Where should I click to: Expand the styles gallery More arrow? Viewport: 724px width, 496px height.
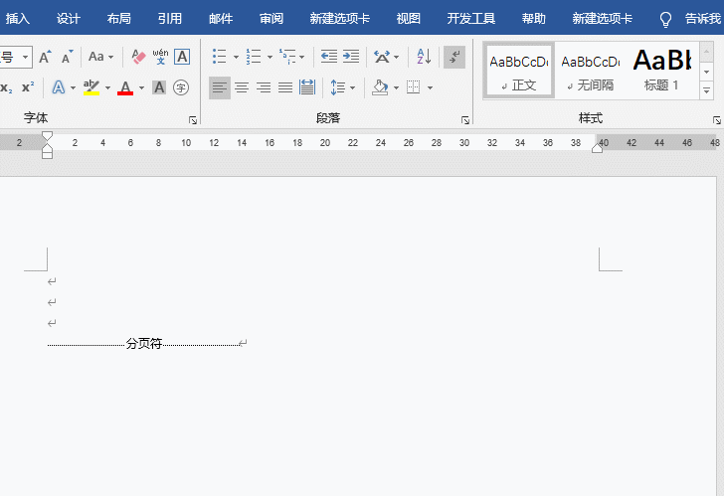coord(706,90)
